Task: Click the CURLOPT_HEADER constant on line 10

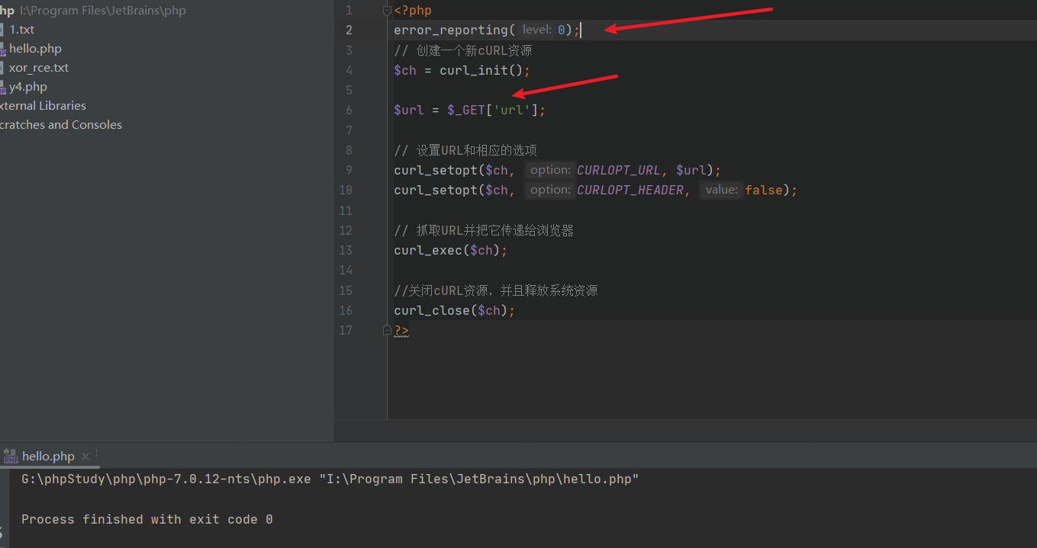Action: pos(630,190)
